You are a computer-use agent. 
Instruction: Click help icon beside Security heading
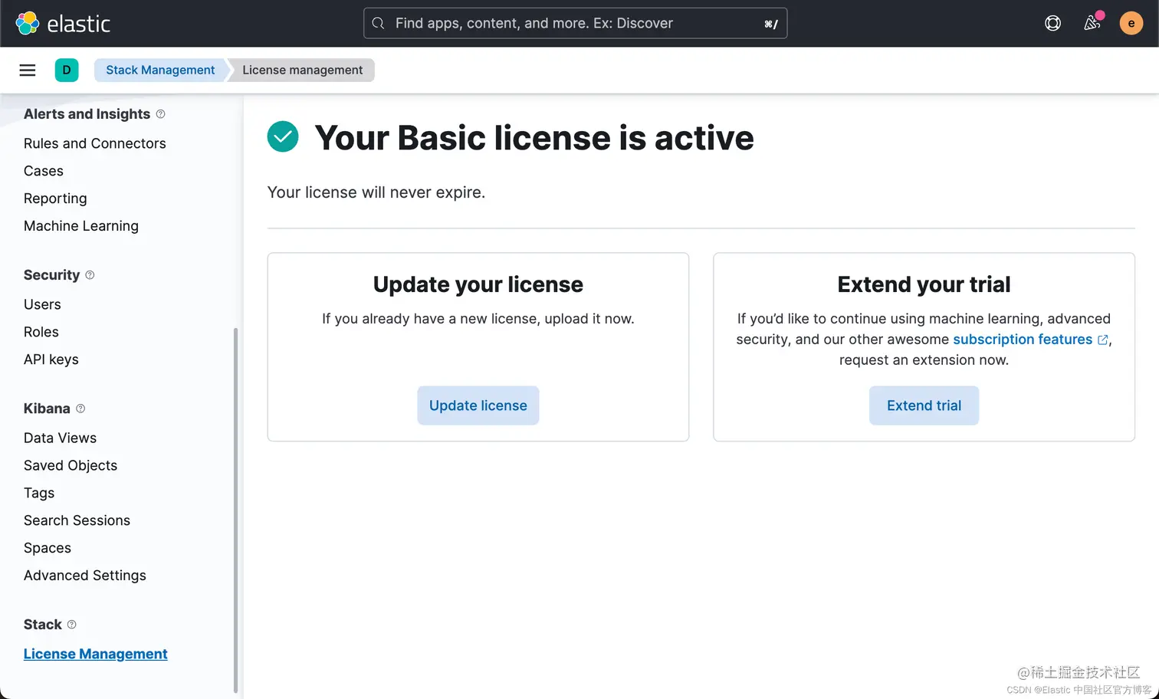[x=90, y=274]
